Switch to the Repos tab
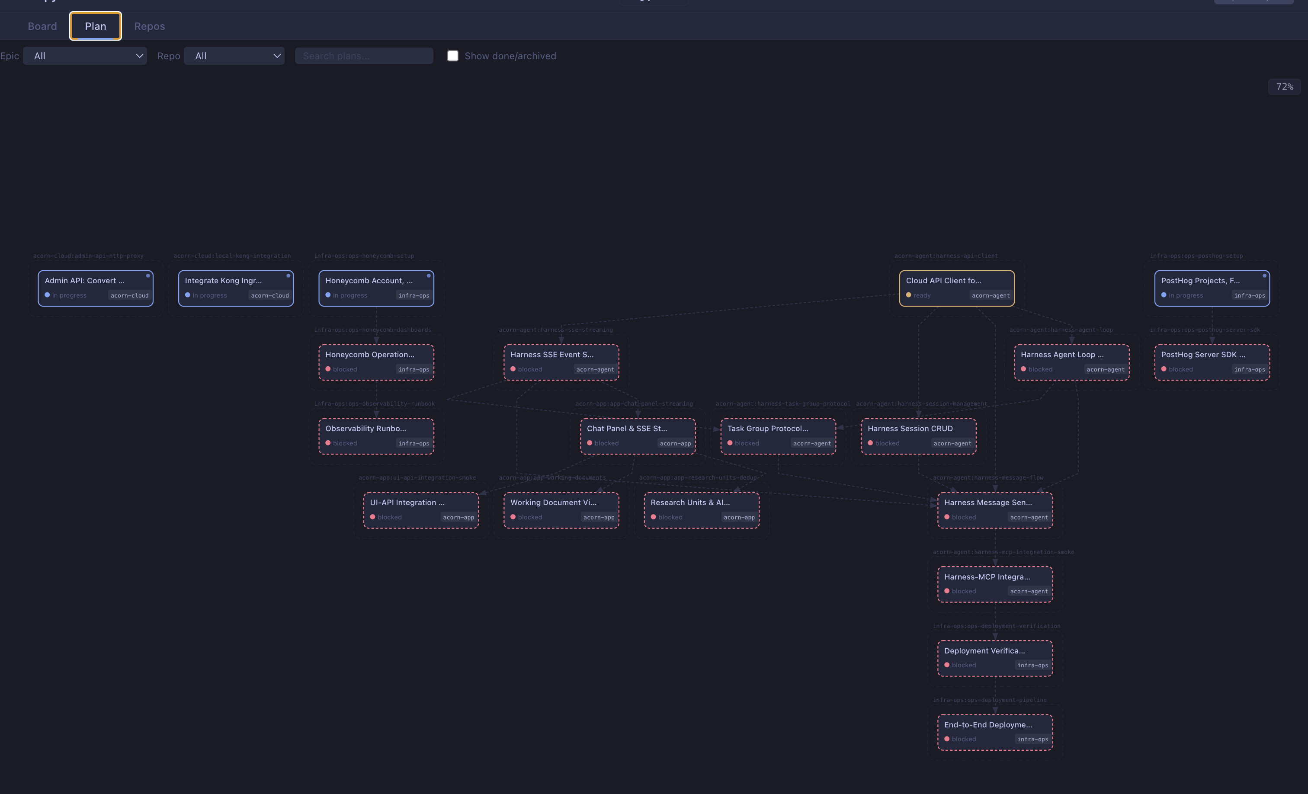Viewport: 1308px width, 794px height. click(x=149, y=26)
